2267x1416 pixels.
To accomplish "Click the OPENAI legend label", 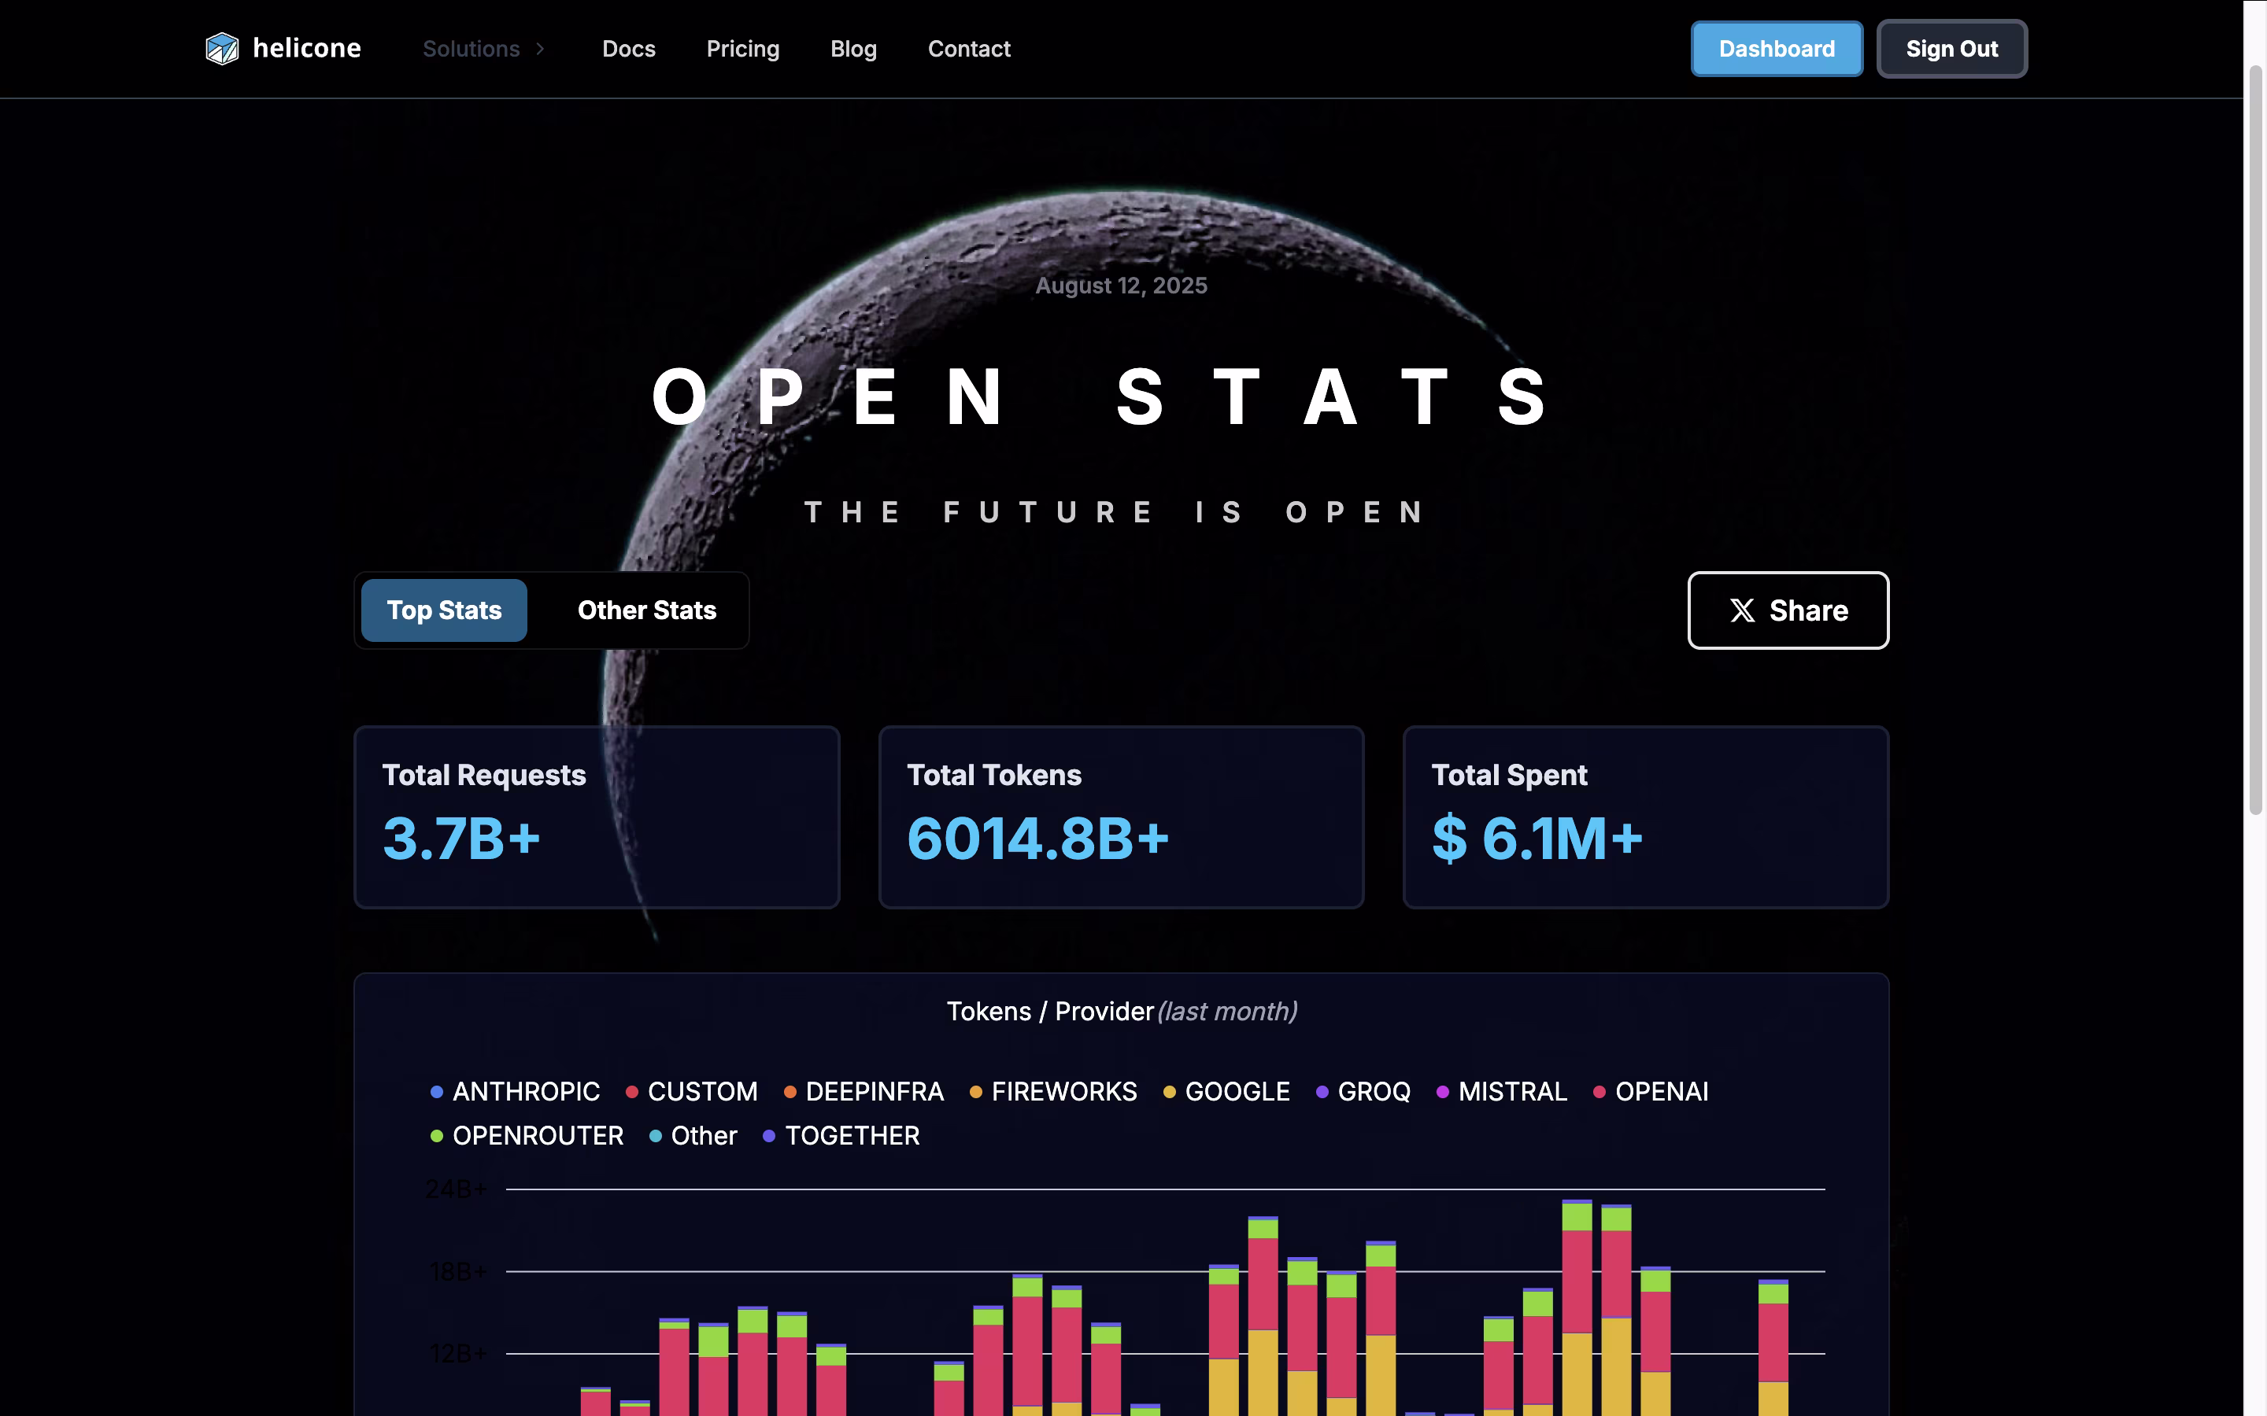I will [1662, 1092].
